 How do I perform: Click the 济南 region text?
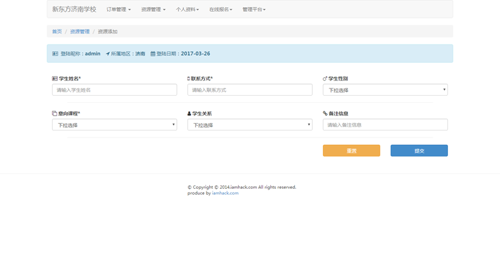140,54
